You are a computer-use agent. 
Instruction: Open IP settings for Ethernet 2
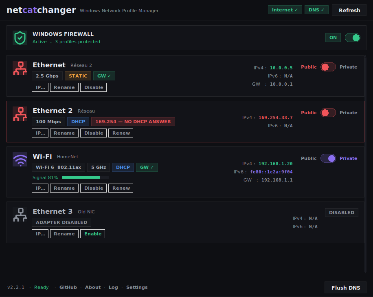(40, 133)
